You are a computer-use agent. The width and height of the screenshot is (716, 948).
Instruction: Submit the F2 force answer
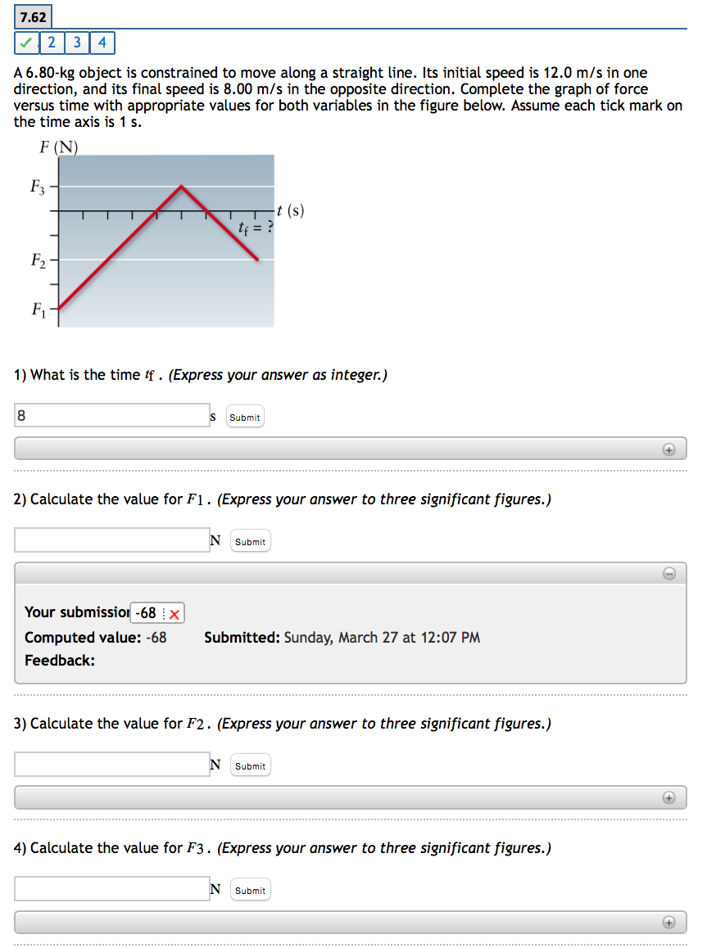(x=250, y=766)
